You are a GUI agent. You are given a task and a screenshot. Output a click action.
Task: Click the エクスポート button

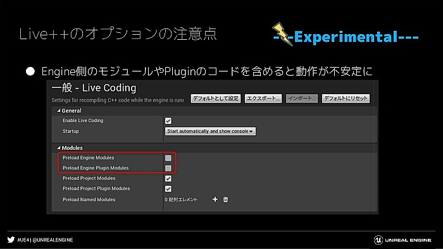point(263,99)
